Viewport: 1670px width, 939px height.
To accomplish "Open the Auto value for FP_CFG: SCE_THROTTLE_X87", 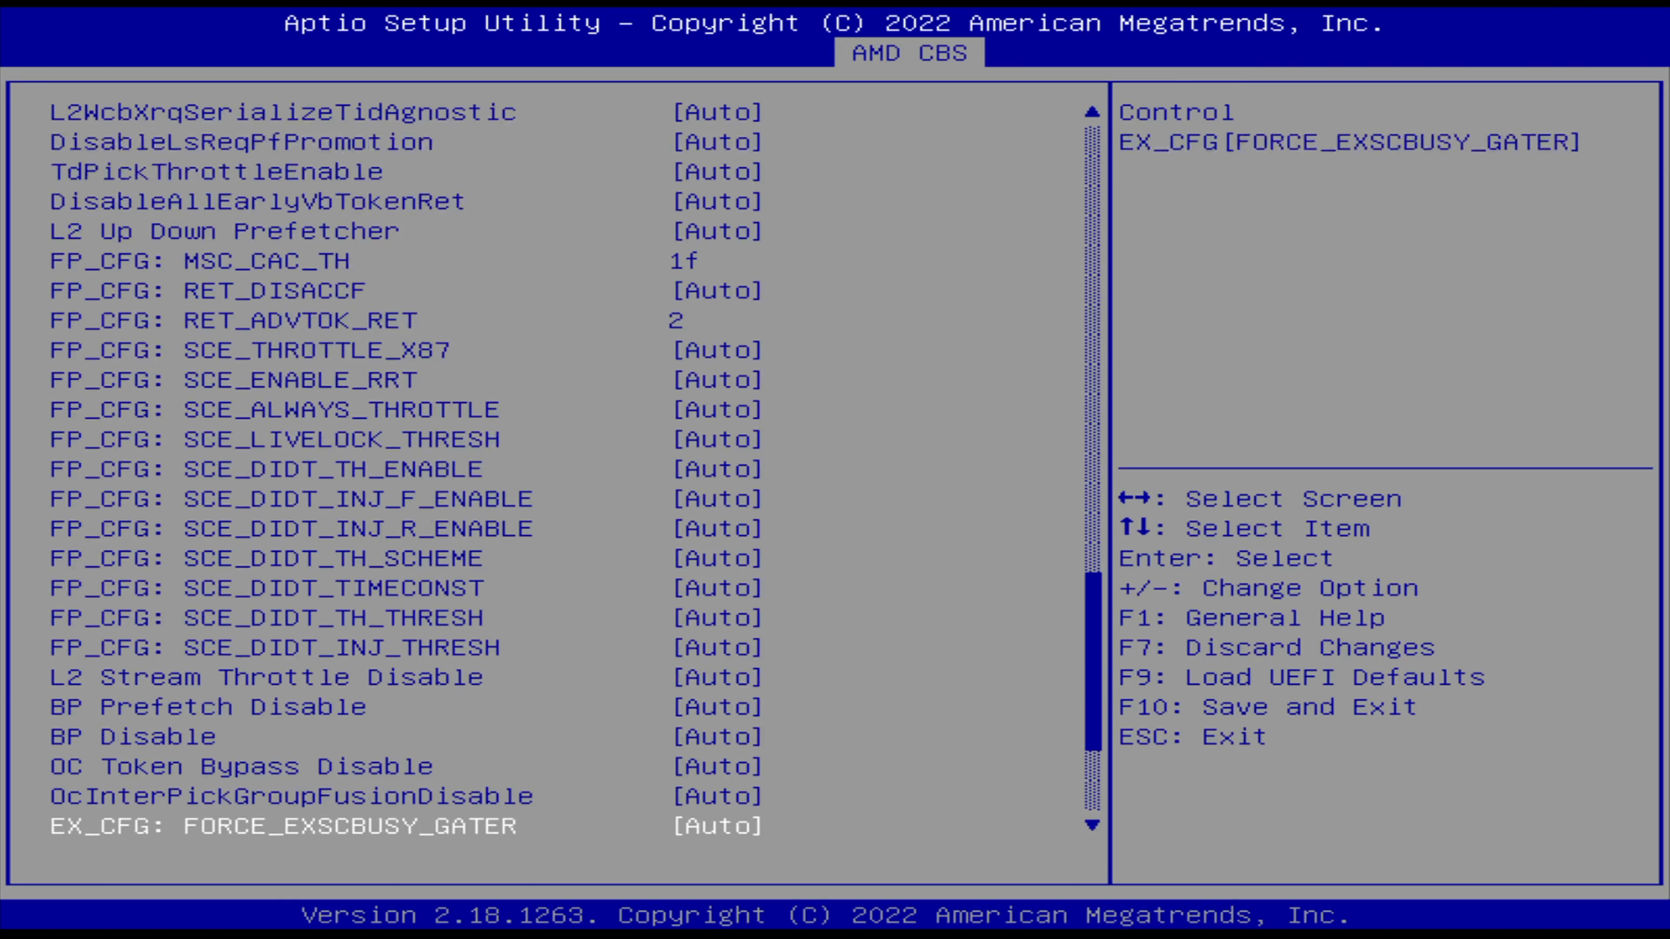I will (x=718, y=350).
